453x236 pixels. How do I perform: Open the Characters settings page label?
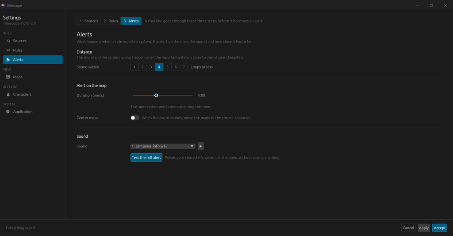click(x=22, y=94)
